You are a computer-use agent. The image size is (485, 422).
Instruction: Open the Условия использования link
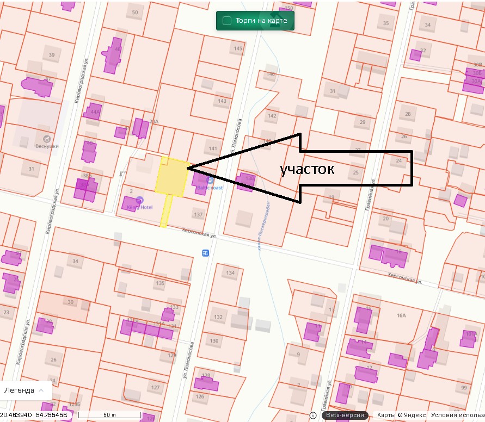tap(457, 415)
